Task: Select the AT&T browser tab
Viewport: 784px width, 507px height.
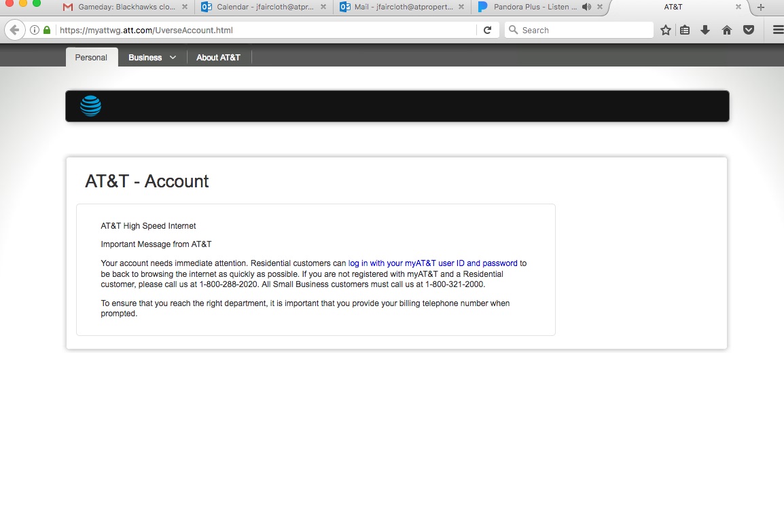Action: click(673, 7)
